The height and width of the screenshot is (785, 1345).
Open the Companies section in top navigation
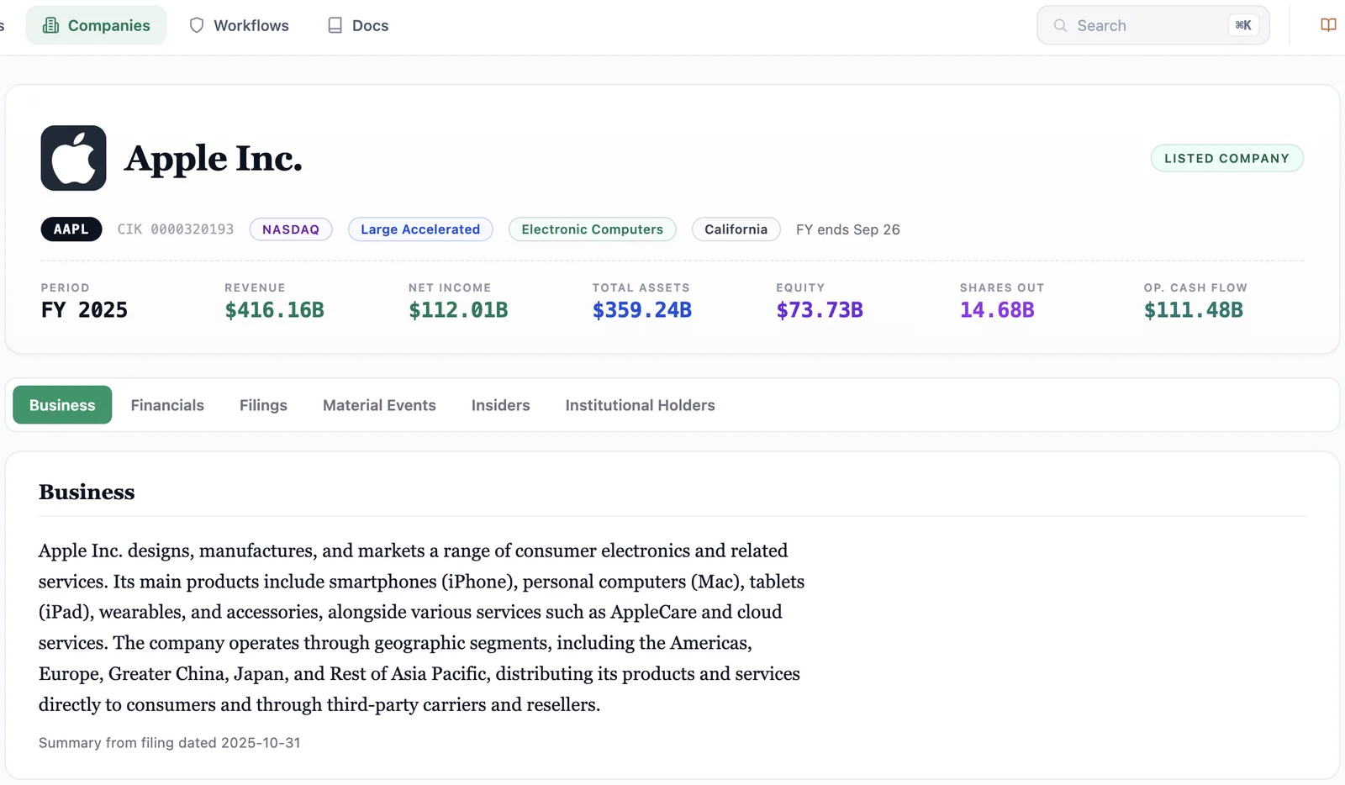(x=96, y=25)
